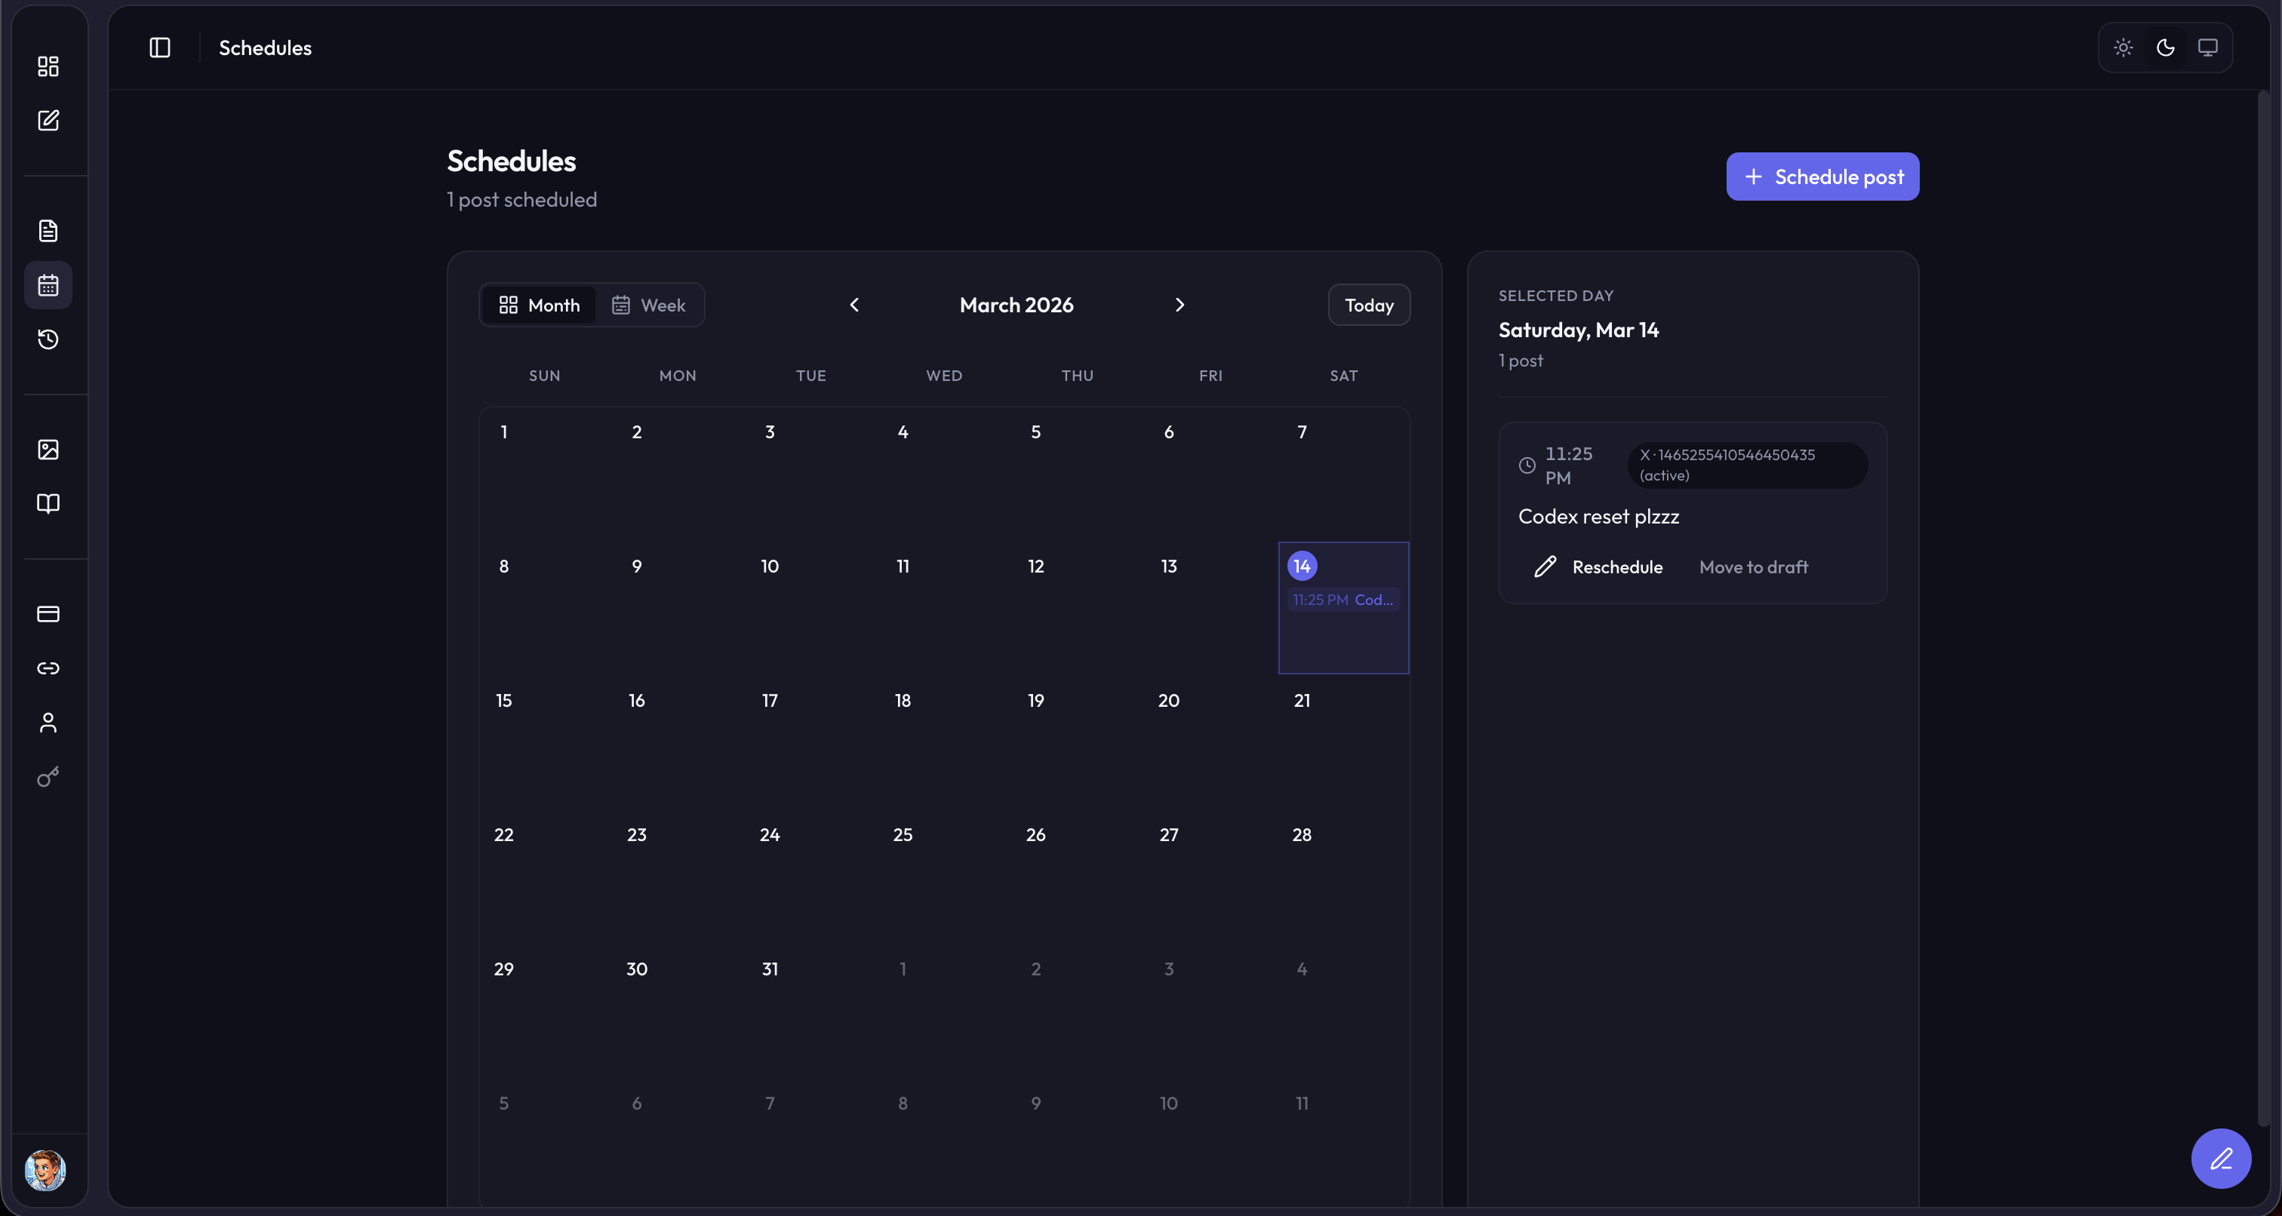Switch to Week view tab
Image resolution: width=2282 pixels, height=1216 pixels.
coord(648,305)
